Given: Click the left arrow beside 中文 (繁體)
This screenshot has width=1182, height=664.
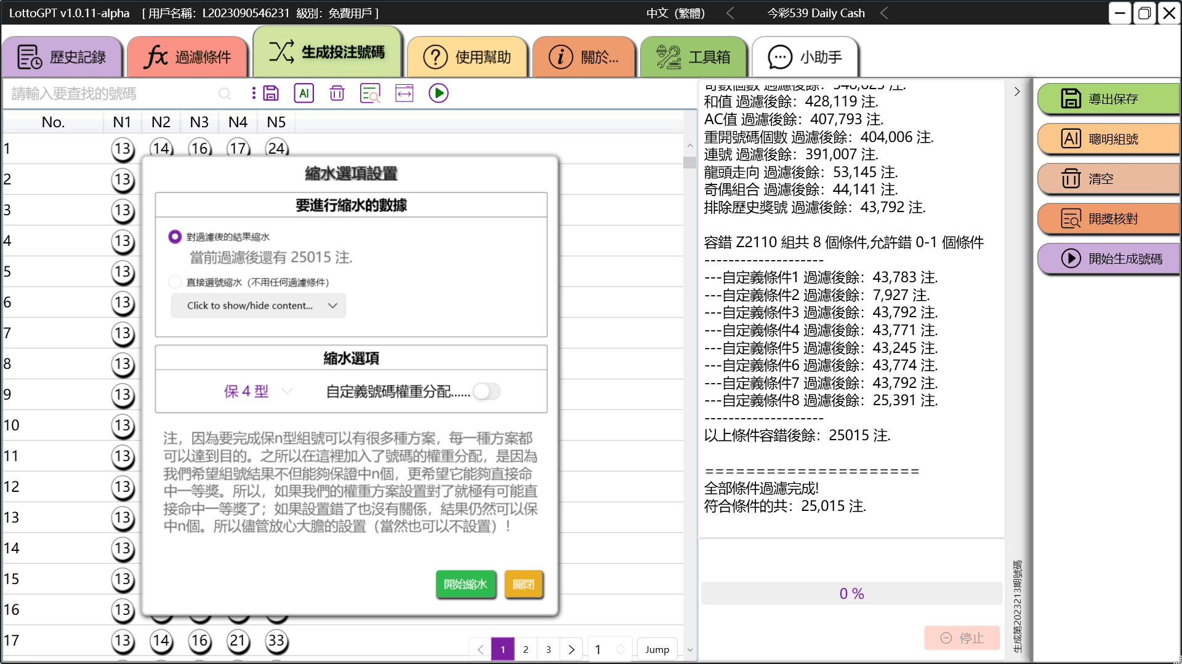Looking at the screenshot, I should coord(730,13).
